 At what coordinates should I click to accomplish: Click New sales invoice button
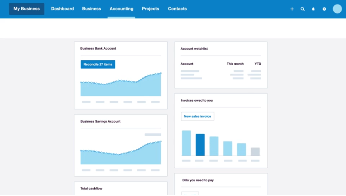[198, 116]
